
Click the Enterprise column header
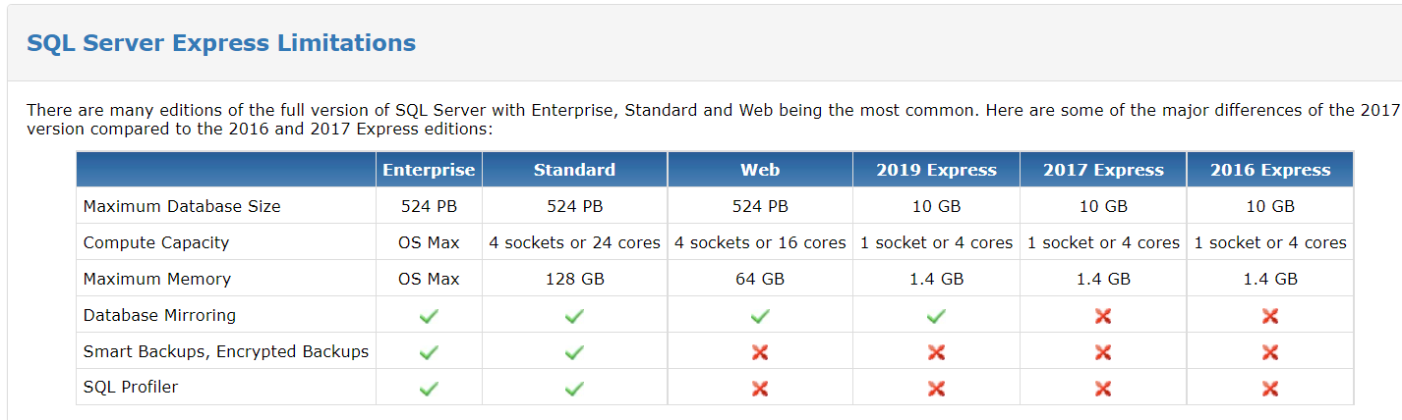pyautogui.click(x=429, y=170)
